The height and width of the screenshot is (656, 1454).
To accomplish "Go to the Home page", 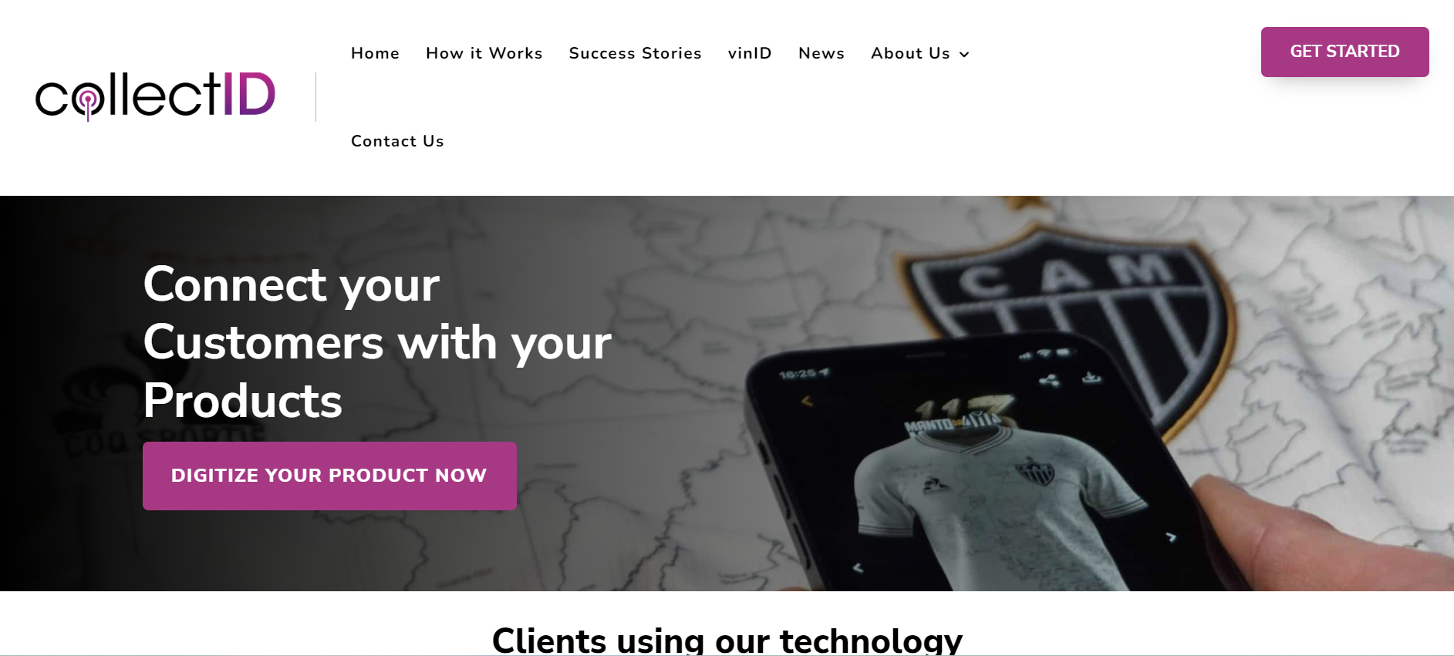I will point(375,53).
